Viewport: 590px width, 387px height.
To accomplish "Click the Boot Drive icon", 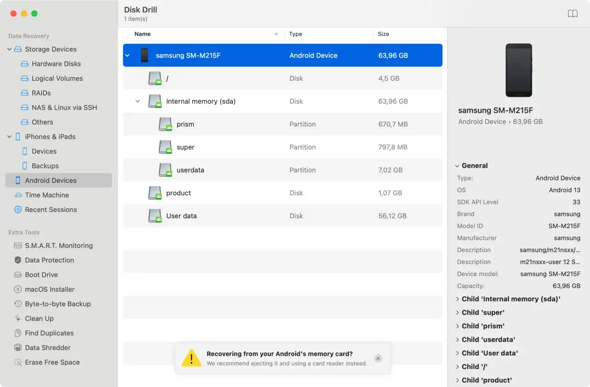I will (18, 275).
